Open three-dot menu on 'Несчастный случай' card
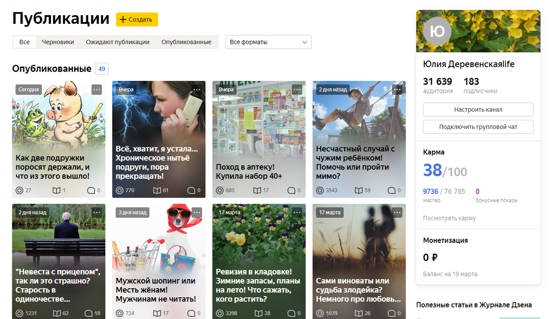Screen dimensions: 550x319 (x=397, y=90)
